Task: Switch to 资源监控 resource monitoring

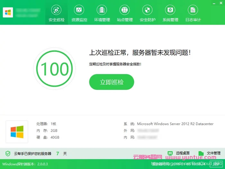Action: 79,14
